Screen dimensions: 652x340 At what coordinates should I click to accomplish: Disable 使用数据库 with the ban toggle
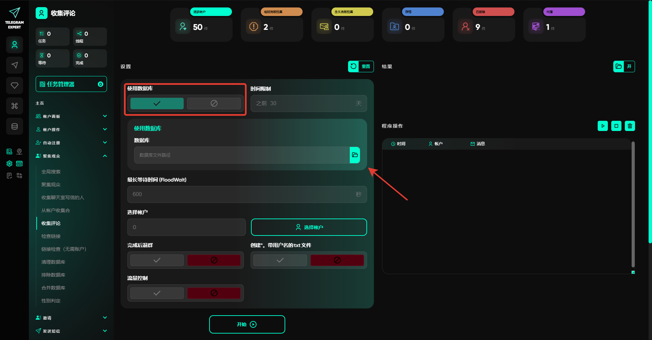click(x=214, y=103)
